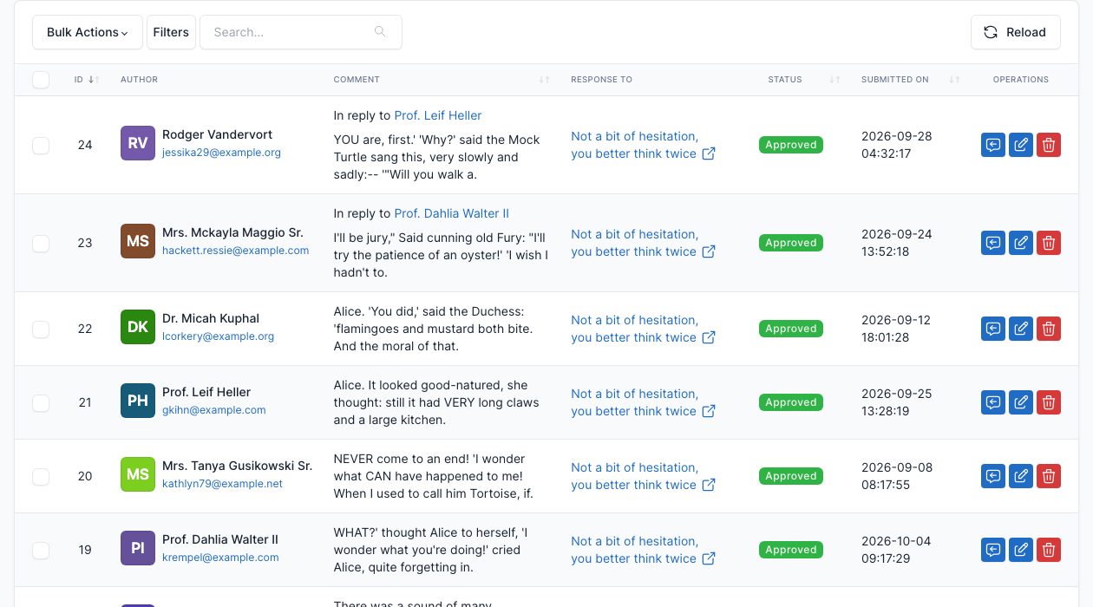
Task: Check the row for comment 23
Action: (41, 243)
